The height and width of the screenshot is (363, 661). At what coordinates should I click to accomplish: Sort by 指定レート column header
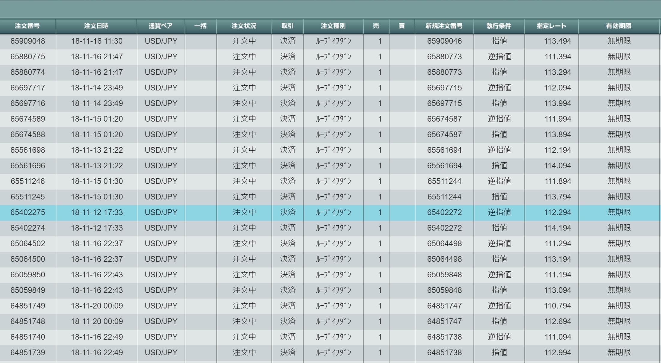551,26
